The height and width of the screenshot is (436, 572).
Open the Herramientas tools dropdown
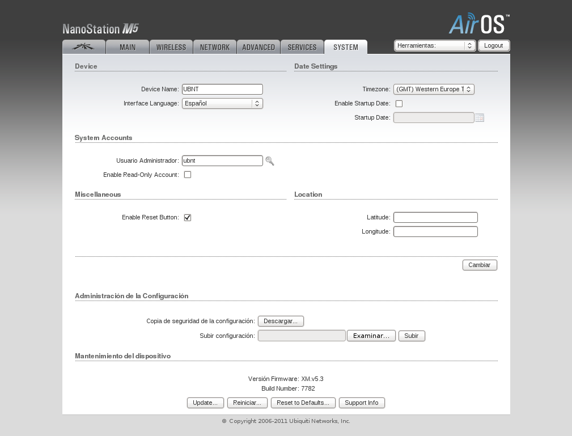435,45
